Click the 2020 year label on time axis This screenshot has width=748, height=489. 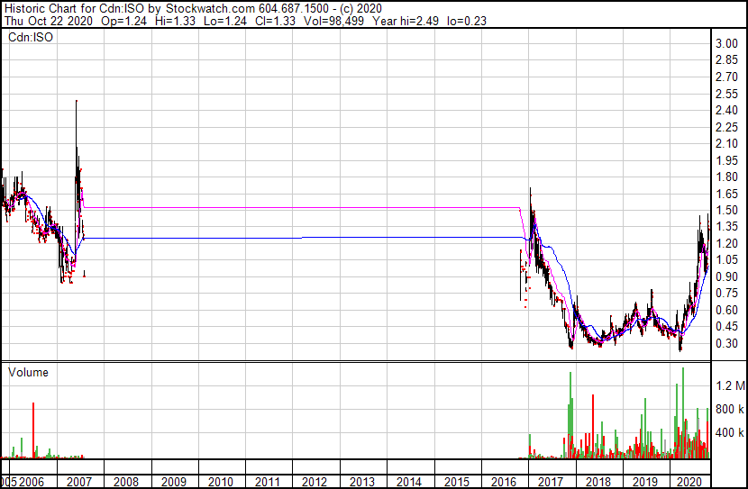click(689, 482)
